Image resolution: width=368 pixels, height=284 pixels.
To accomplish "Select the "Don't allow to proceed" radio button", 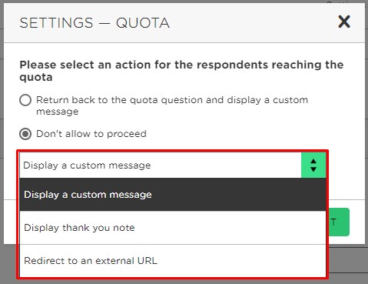I will (25, 134).
